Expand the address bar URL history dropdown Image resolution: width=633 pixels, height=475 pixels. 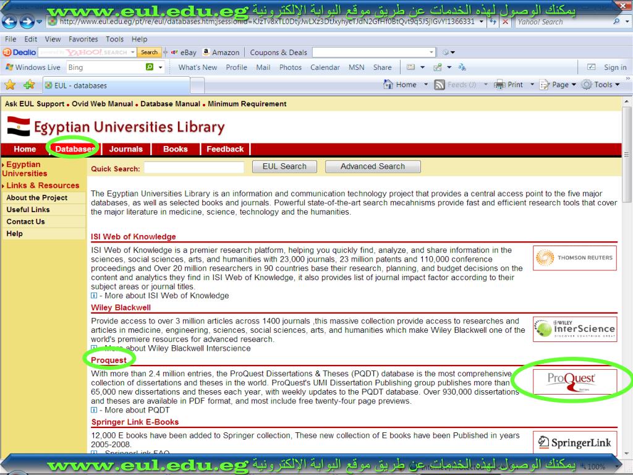pos(481,22)
